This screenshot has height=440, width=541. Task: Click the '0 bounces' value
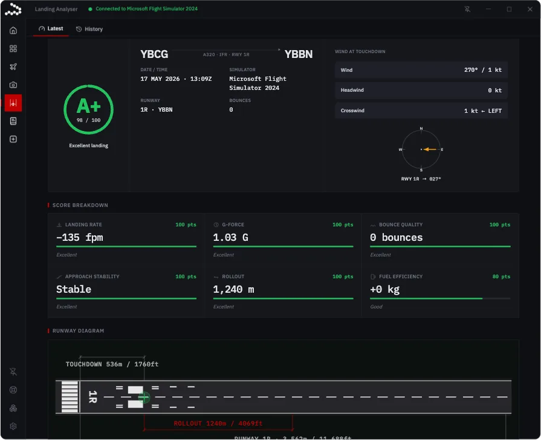click(x=397, y=237)
